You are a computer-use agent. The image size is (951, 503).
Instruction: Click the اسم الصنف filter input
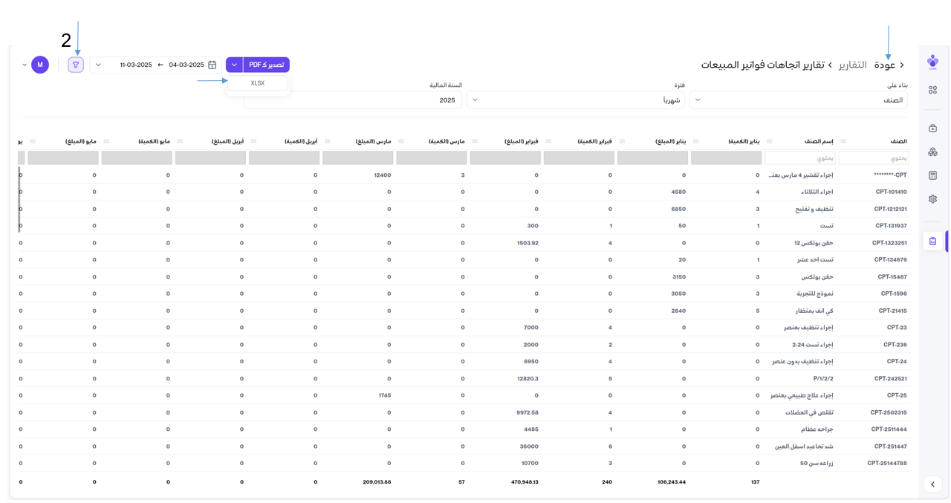pyautogui.click(x=799, y=158)
